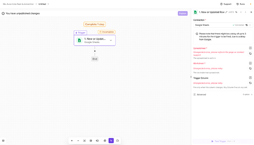Image resolution: width=254 pixels, height=145 pixels.
Task: Refresh the Worksheet options
Action: pyautogui.click(x=250, y=68)
